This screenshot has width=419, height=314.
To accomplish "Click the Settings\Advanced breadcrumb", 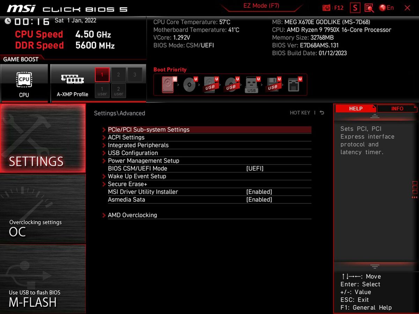I will tap(119, 113).
